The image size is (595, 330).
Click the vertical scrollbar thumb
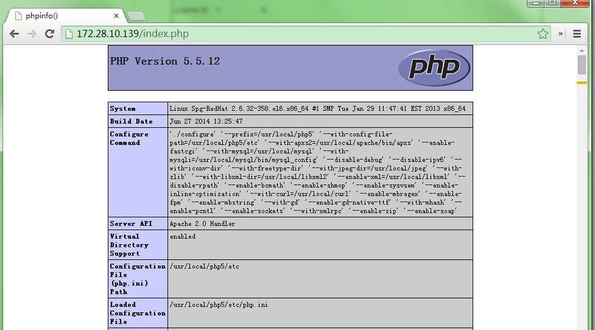coord(582,65)
